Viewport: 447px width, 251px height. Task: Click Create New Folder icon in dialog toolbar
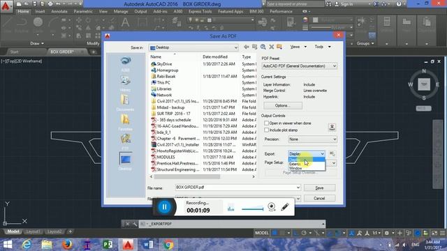(279, 47)
